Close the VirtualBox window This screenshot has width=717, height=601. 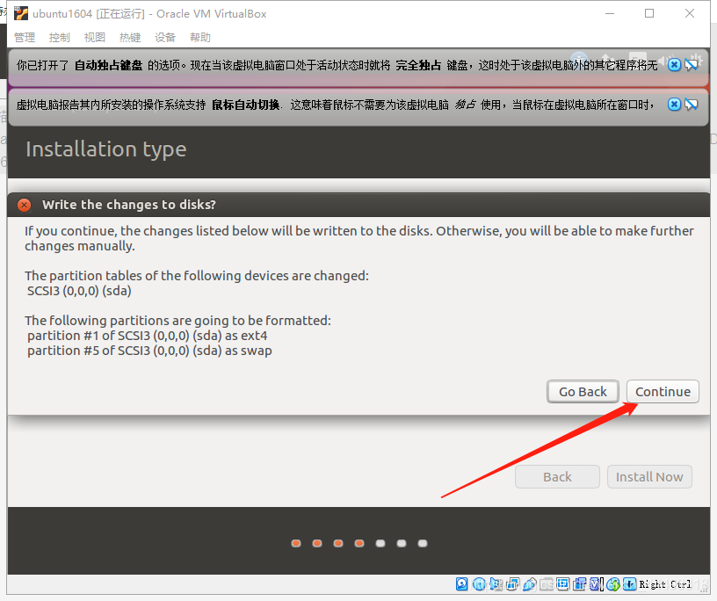point(690,14)
